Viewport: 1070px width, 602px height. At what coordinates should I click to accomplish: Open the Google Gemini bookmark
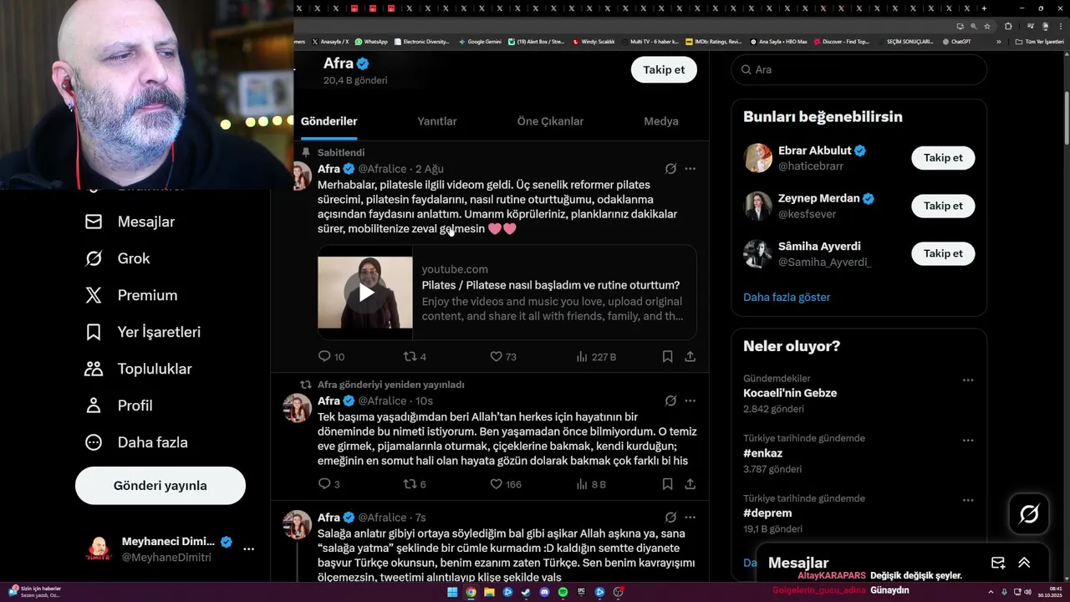coord(480,41)
